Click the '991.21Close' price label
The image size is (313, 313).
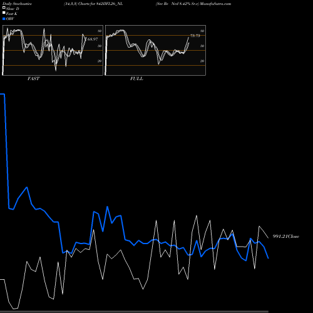286,237
